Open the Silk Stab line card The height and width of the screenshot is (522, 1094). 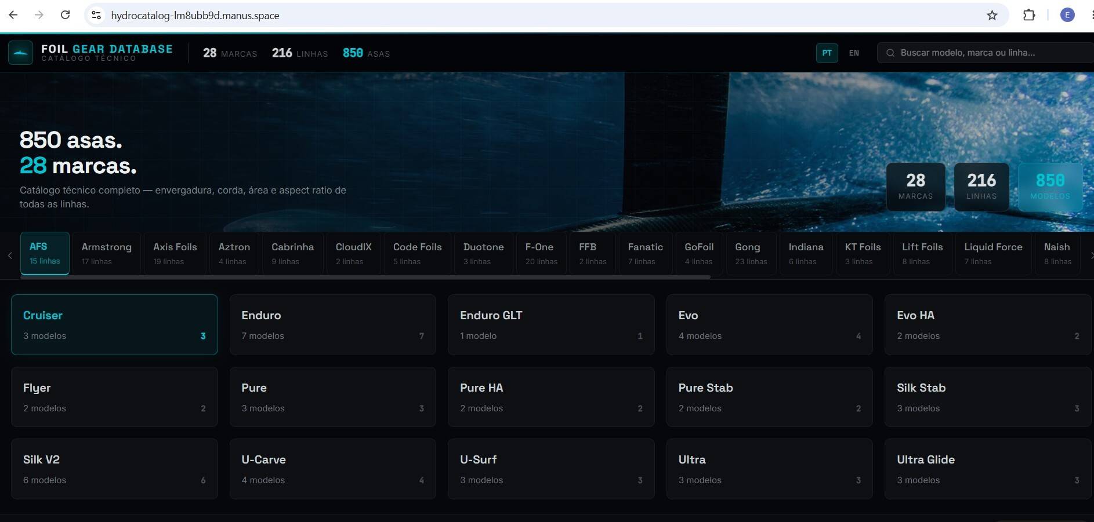tap(988, 397)
